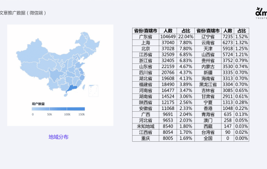Click the 100k legend tick label
This screenshot has height=169, width=267.
pos(67,115)
